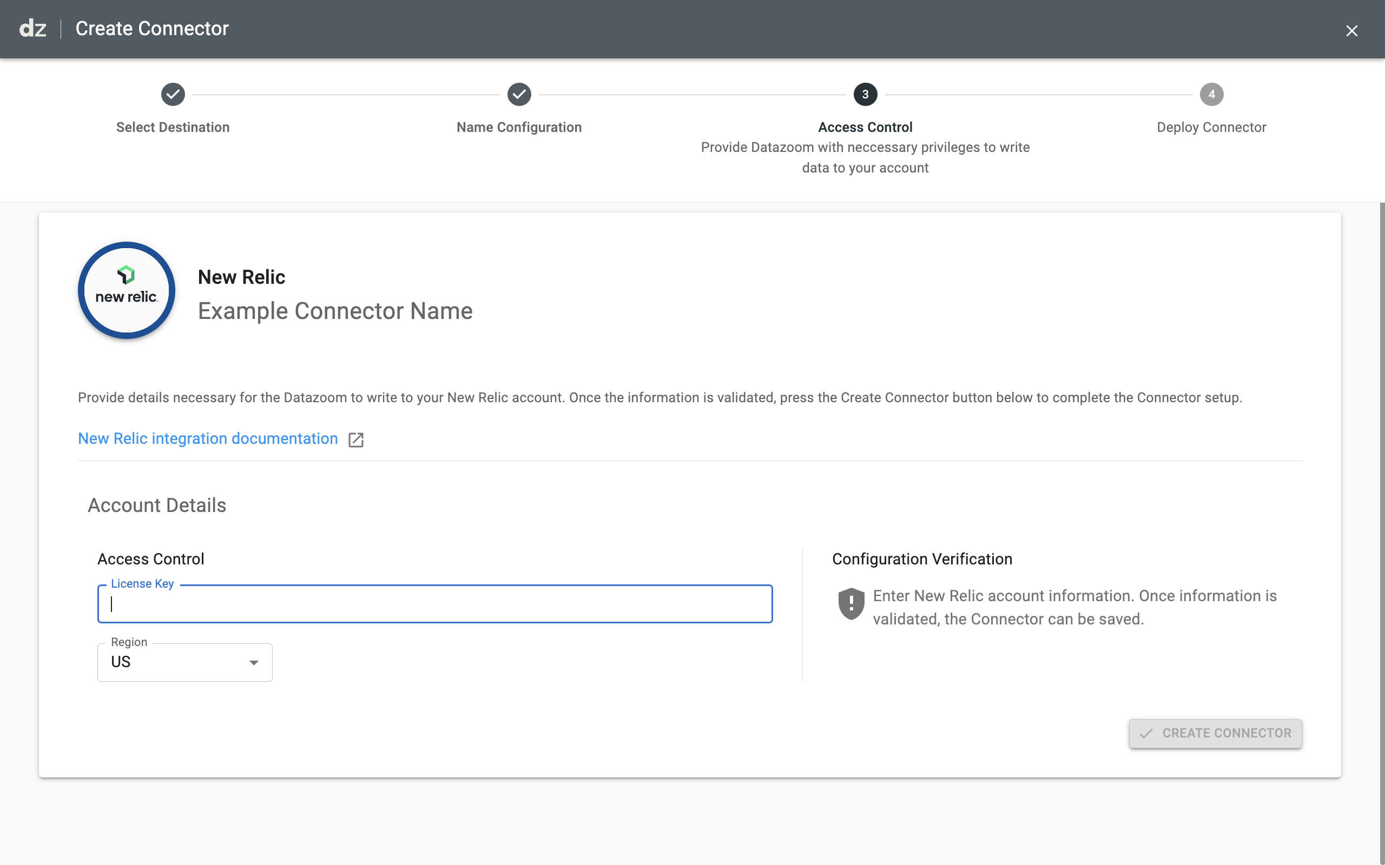Click the Access Control step label

[865, 127]
